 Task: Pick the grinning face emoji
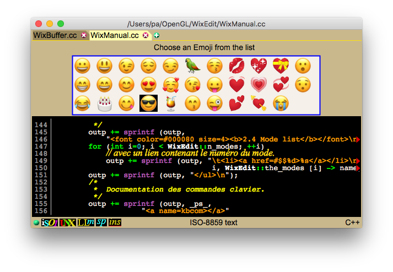coord(82,66)
